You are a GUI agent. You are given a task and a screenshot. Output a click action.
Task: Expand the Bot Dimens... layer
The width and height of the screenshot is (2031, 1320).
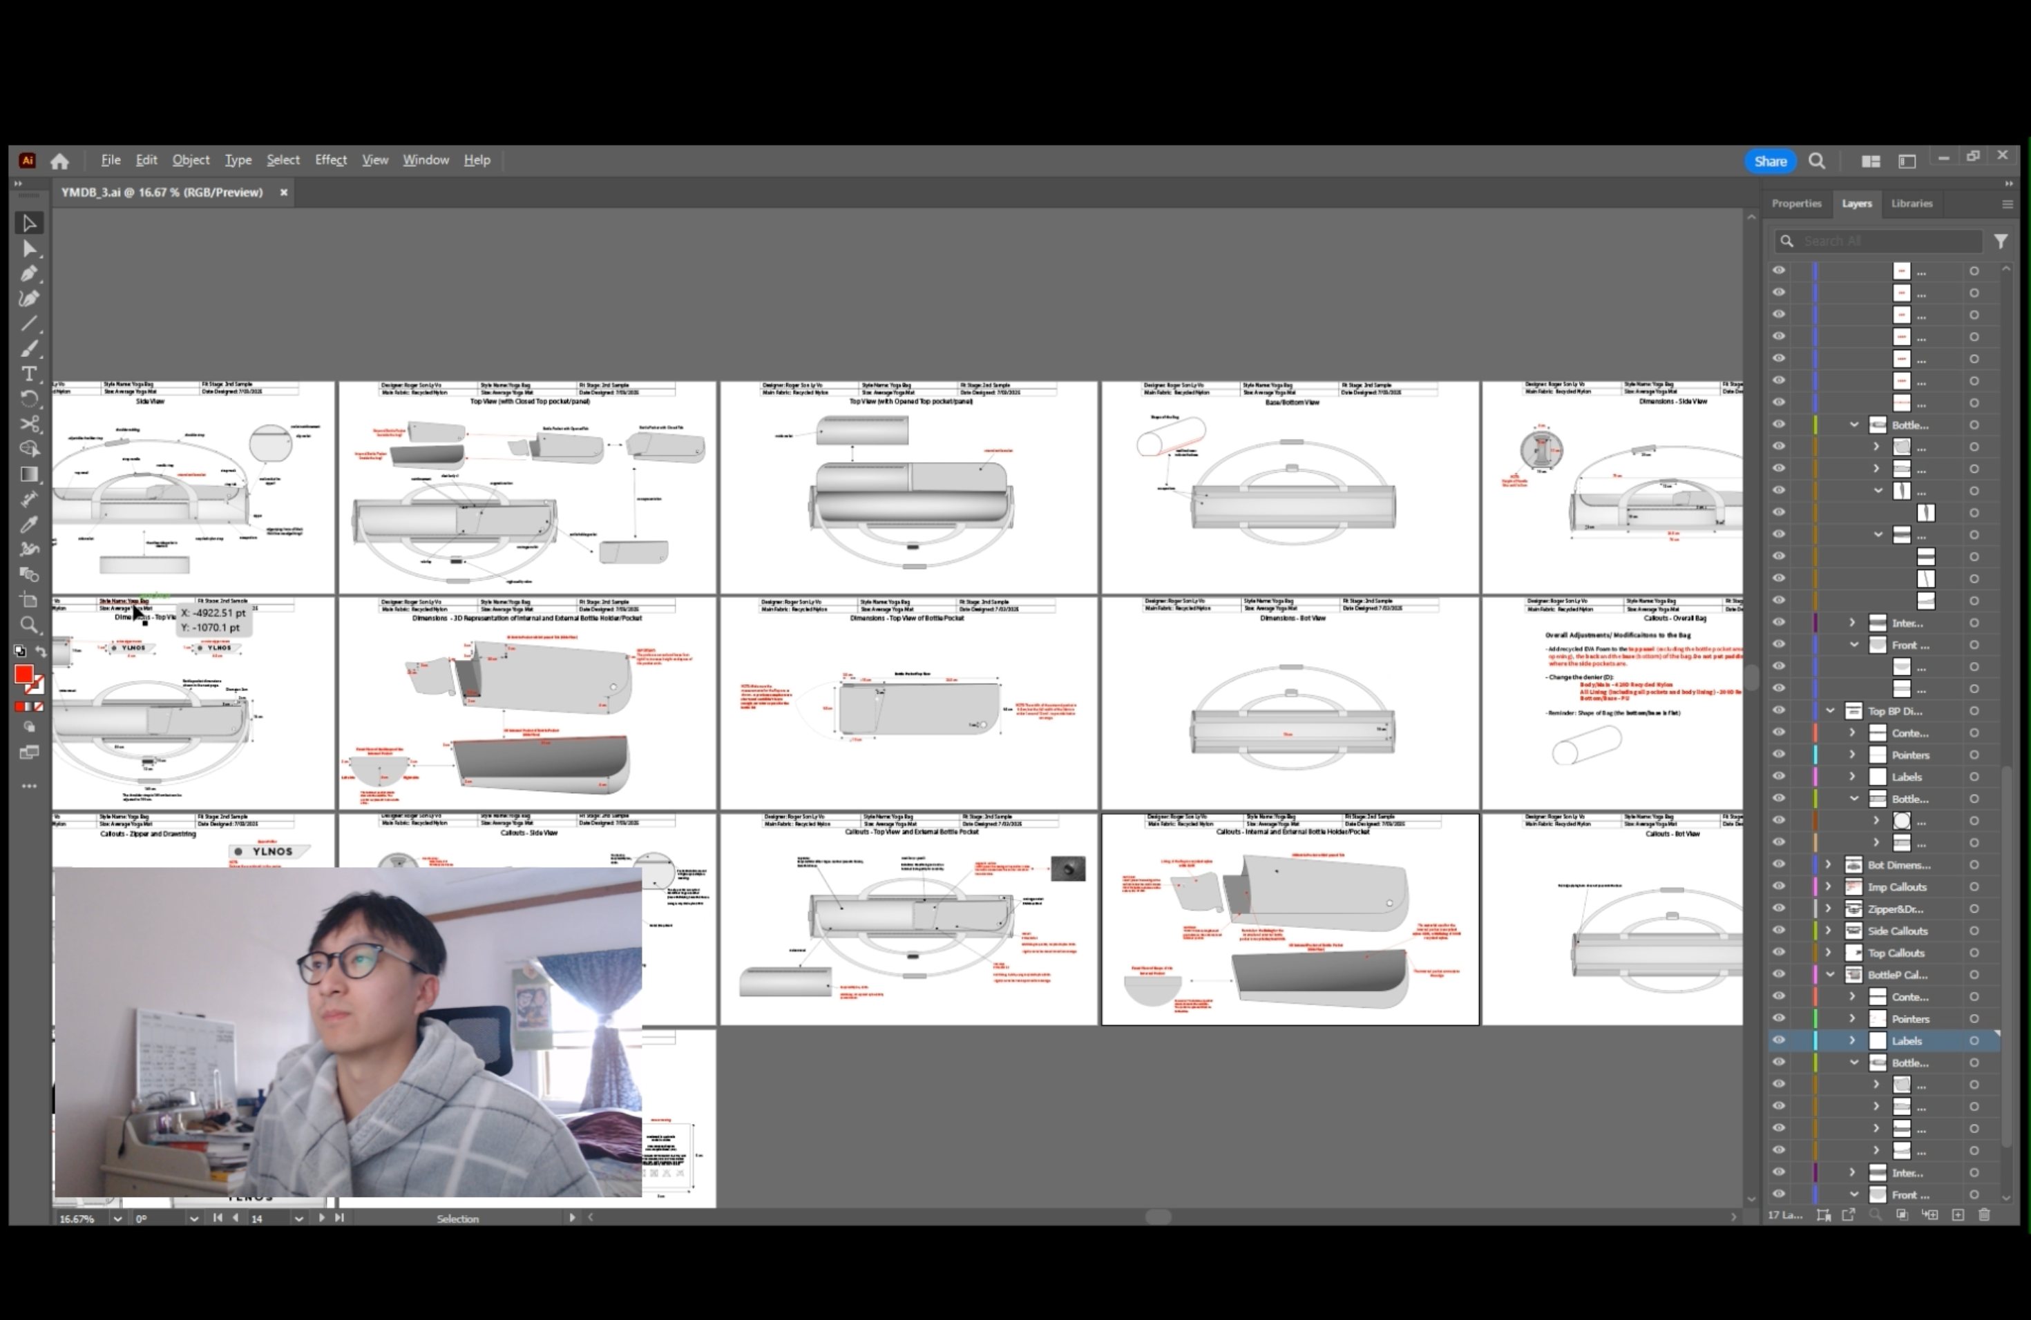coord(1828,864)
